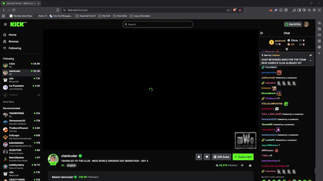Click the Gift Subs button
This screenshot has height=181, width=323.
(221, 157)
